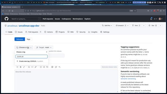This screenshot has height=94, width=167.
Task: Insert a saved reply arrow icon
Action: click(x=59, y=67)
